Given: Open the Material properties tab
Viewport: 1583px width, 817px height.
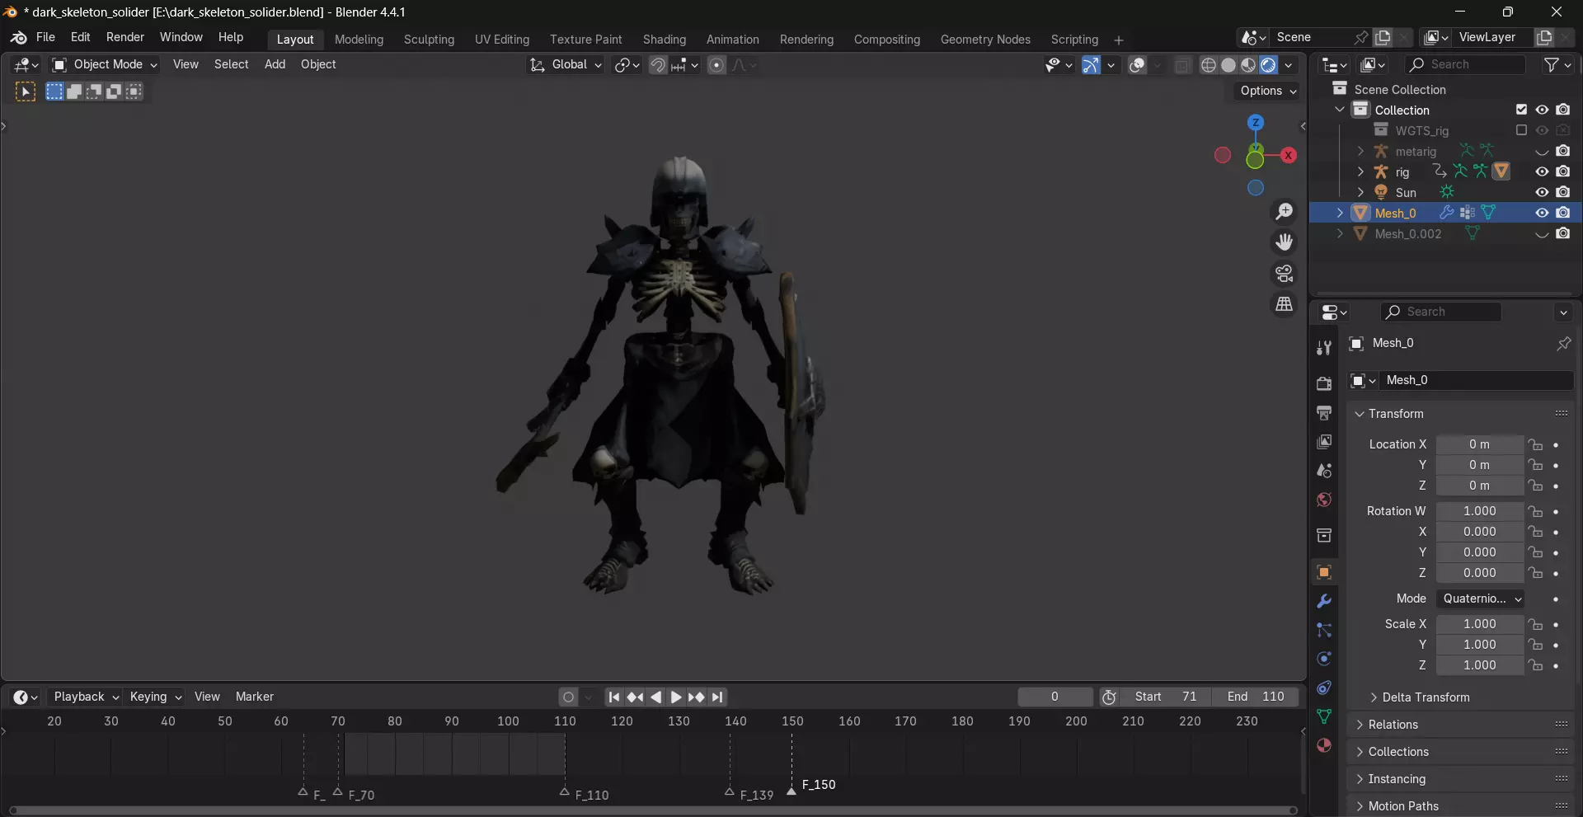Looking at the screenshot, I should coord(1324,745).
